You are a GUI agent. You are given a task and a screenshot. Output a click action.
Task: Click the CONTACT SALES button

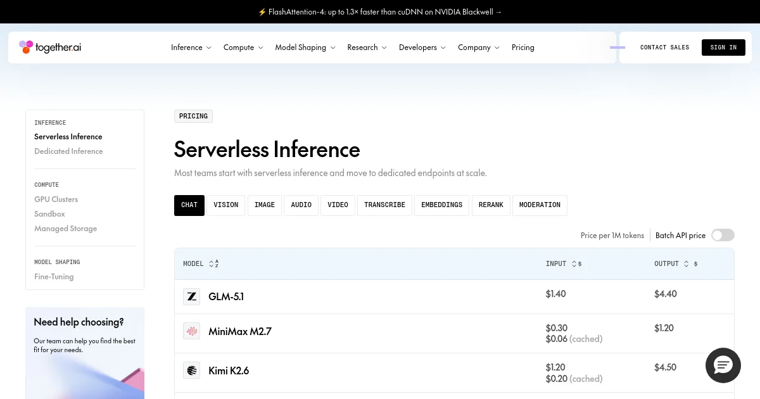tap(664, 47)
